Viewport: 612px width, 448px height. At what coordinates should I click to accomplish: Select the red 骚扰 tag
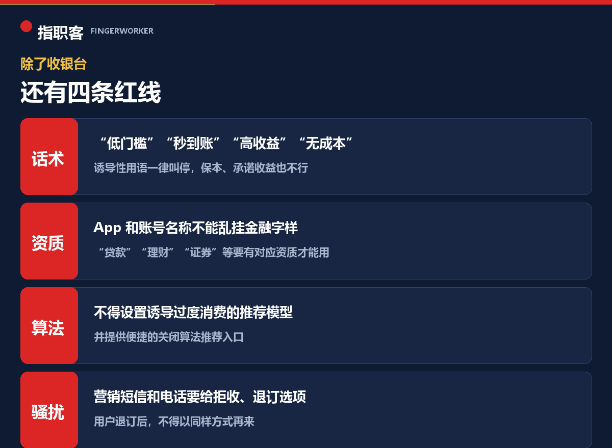(x=49, y=410)
